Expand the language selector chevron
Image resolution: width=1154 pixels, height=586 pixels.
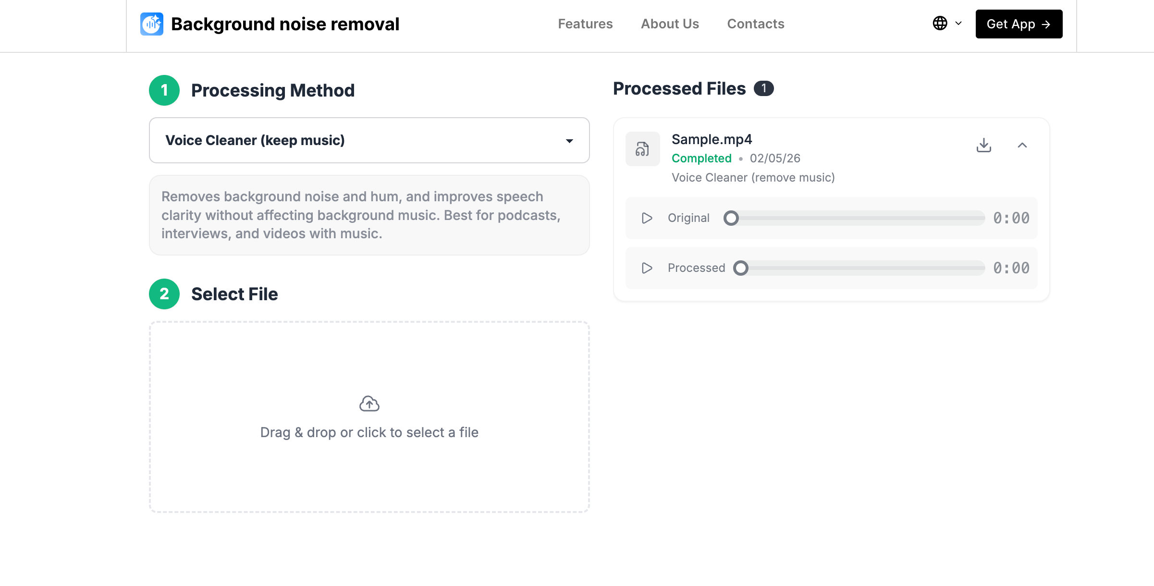(x=958, y=23)
